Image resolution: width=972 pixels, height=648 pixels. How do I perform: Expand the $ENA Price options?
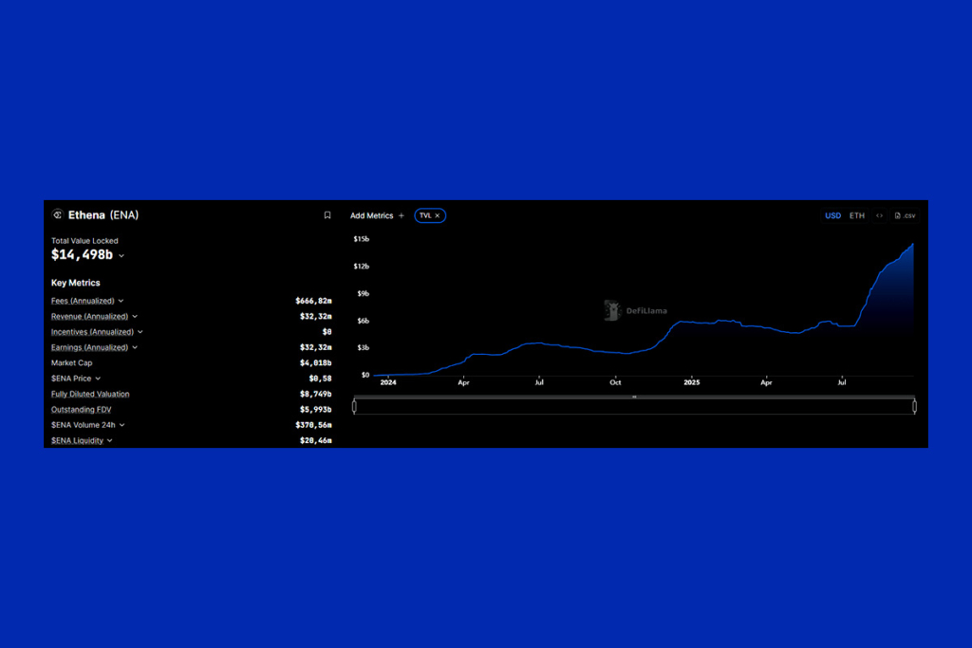click(74, 378)
